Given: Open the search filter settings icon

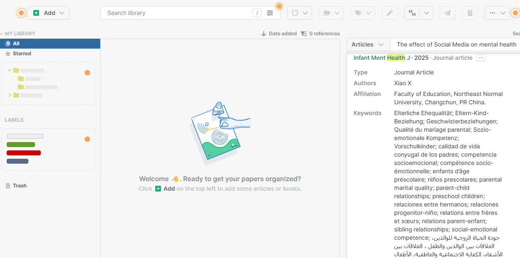Looking at the screenshot, I should (x=270, y=13).
